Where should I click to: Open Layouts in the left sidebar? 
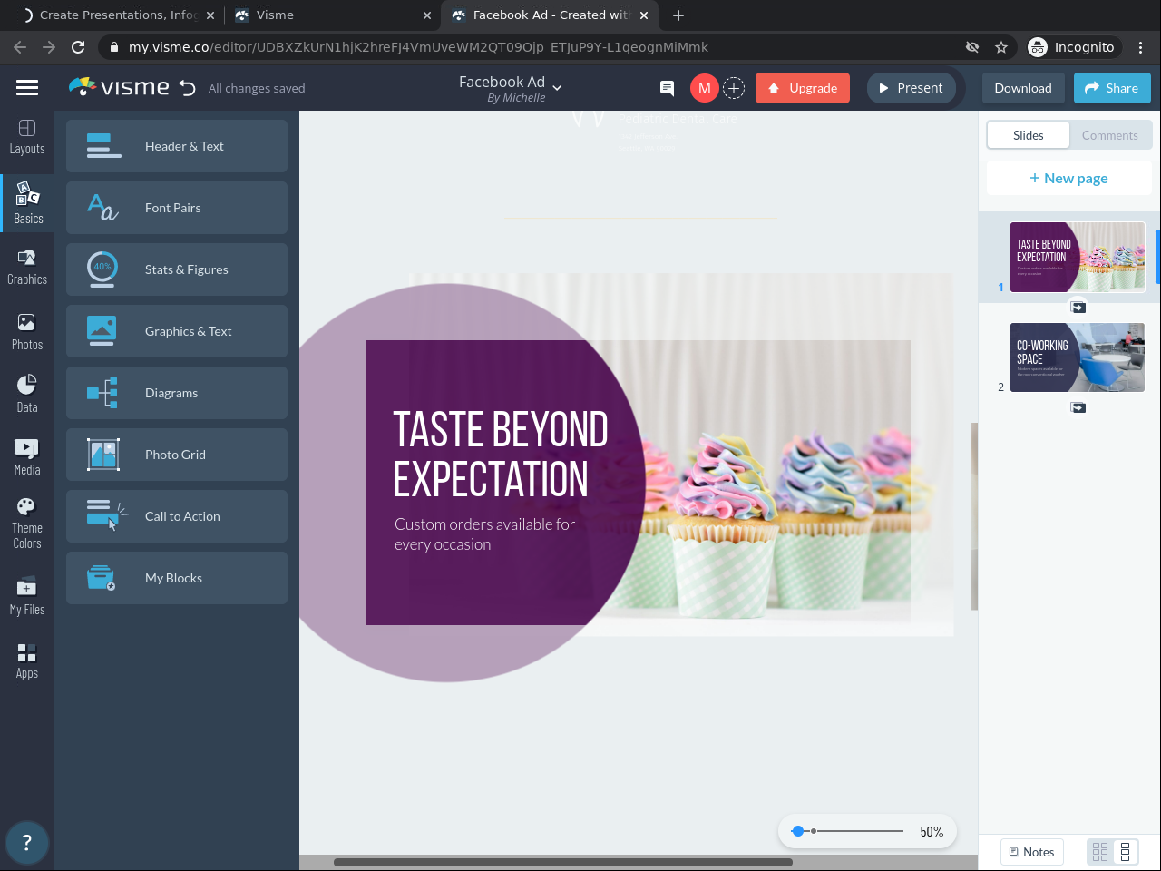(27, 137)
